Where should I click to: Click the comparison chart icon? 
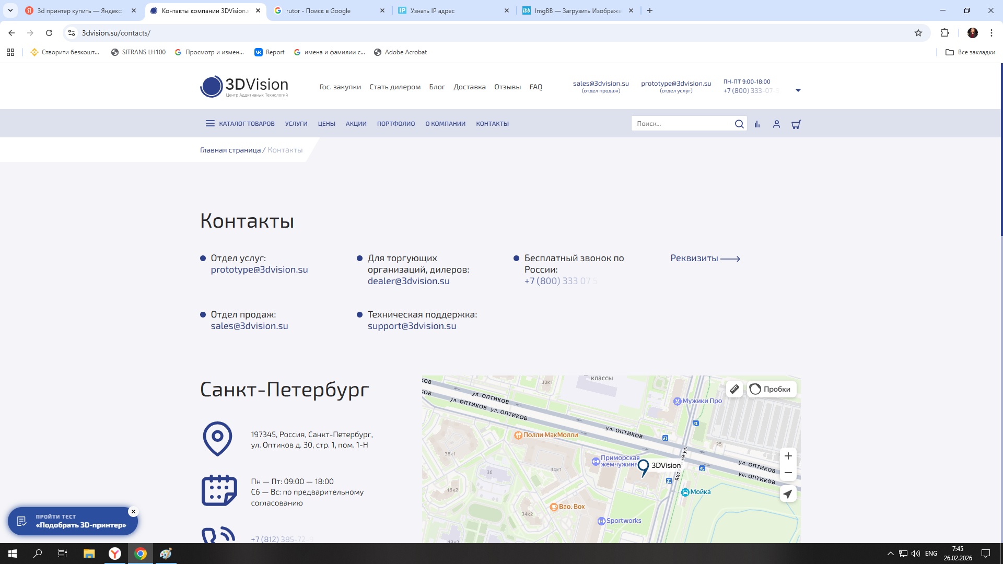click(x=757, y=124)
